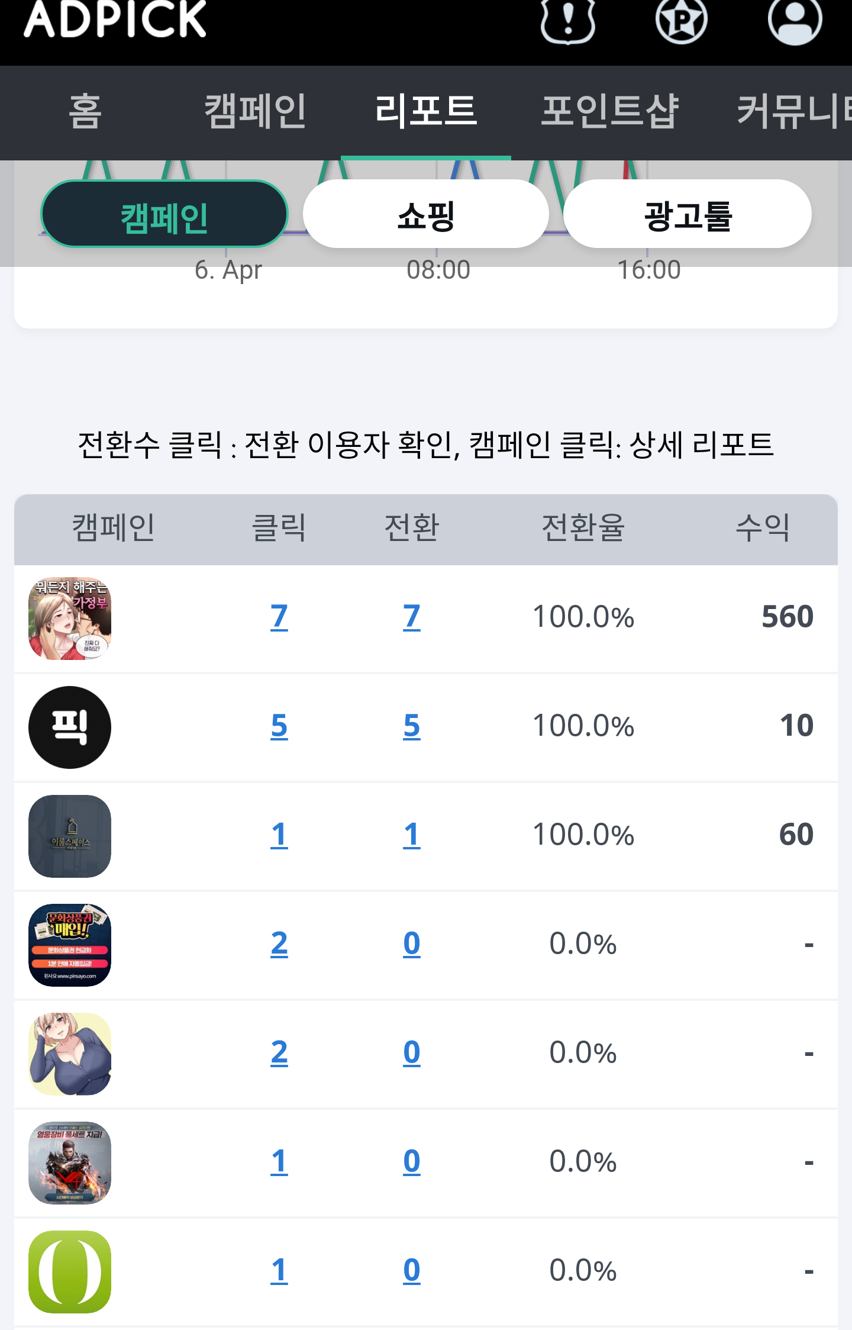Open the 캠페인 navigation tab
The height and width of the screenshot is (1330, 852).
coord(255,112)
